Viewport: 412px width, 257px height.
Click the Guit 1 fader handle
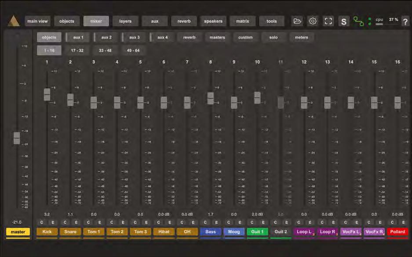click(257, 98)
